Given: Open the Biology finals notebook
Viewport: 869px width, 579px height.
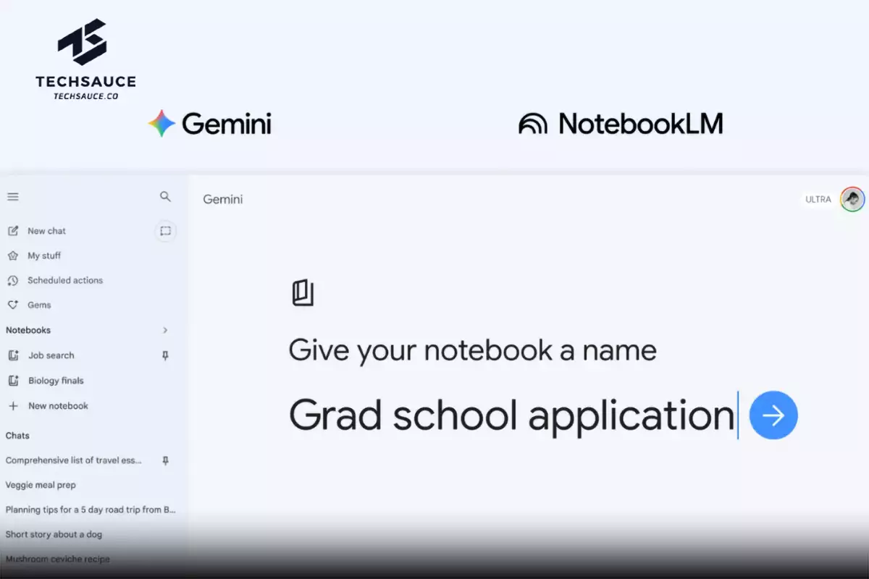Looking at the screenshot, I should click(56, 381).
